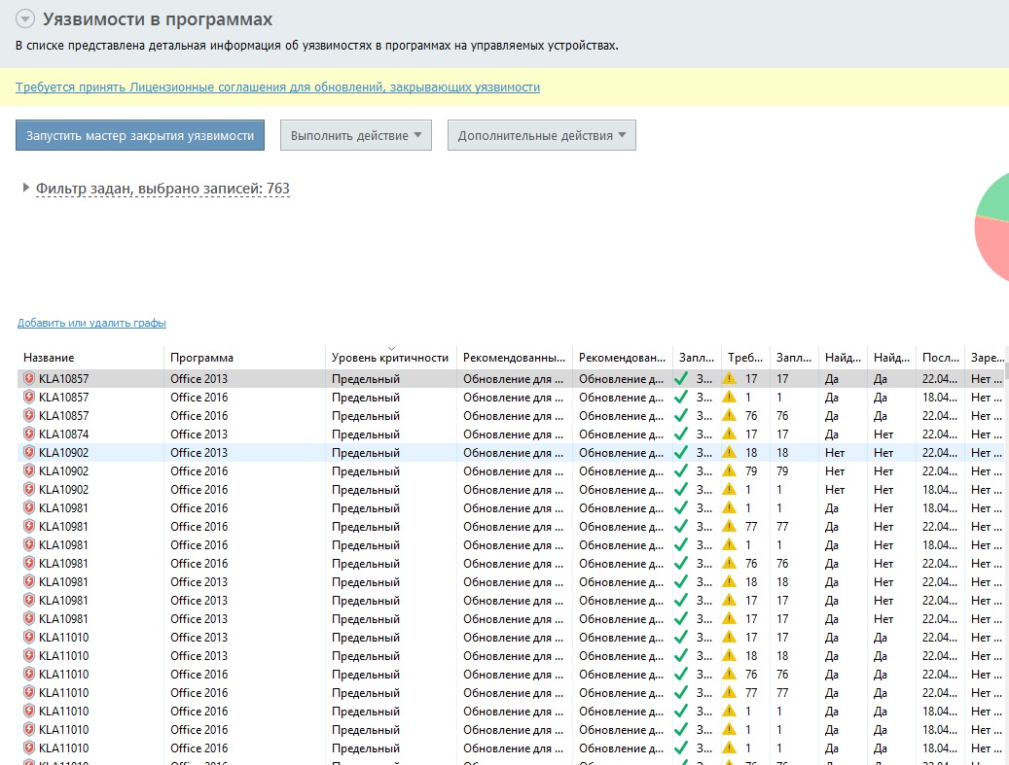Click shield icon of KLA11010 Office 2013 row with 18
Image resolution: width=1009 pixels, height=765 pixels.
click(29, 656)
